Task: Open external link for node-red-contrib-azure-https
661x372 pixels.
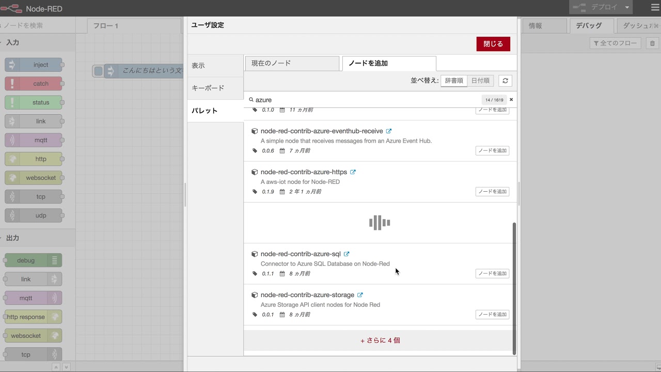Action: (x=353, y=172)
